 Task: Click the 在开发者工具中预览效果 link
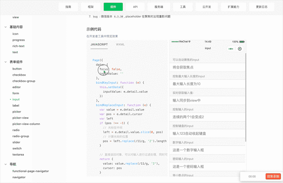pyautogui.click(x=102, y=36)
